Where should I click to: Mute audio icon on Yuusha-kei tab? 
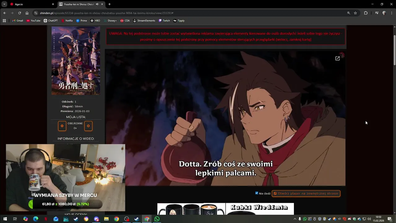click(x=97, y=4)
